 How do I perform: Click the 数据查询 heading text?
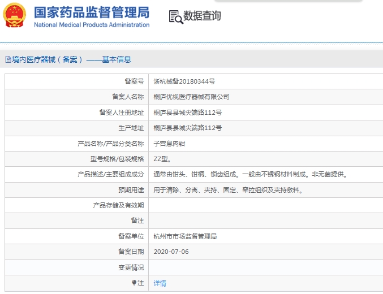202,16
